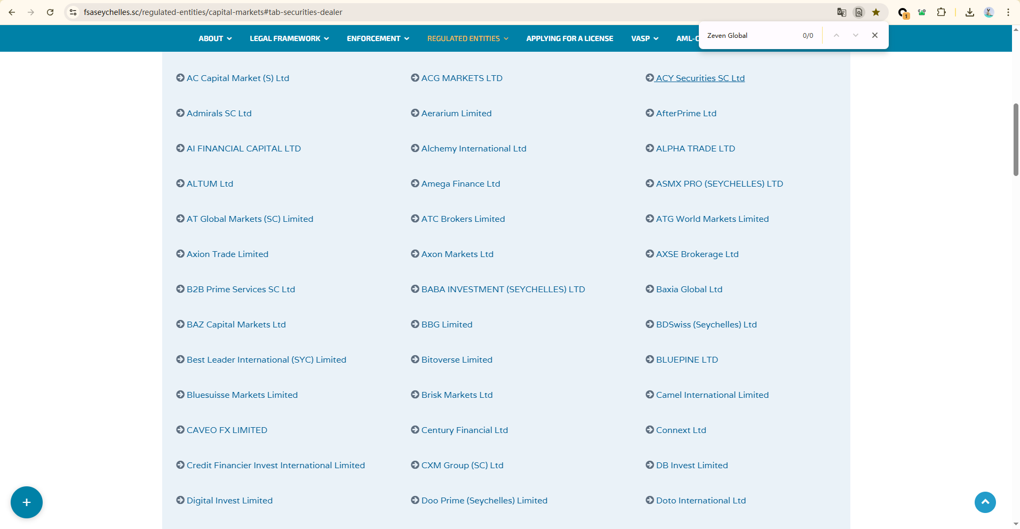Screen dimensions: 1020x529
Task: Expand the ABOUT menu
Action: [x=215, y=38]
